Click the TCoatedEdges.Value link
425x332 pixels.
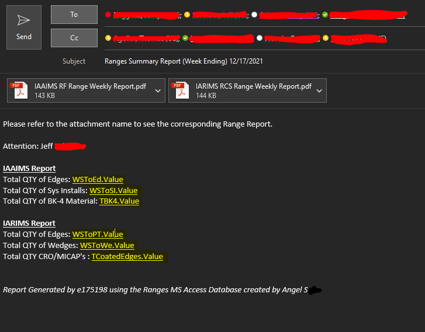(x=127, y=257)
